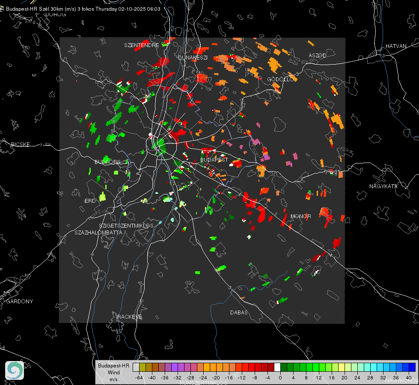Click the GÁRDONY town label
Viewport: 419px width, 385px height.
pos(20,302)
